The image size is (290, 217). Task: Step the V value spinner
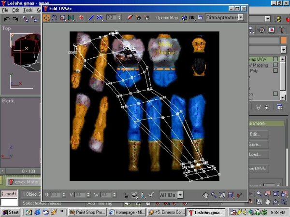[x=88, y=195]
